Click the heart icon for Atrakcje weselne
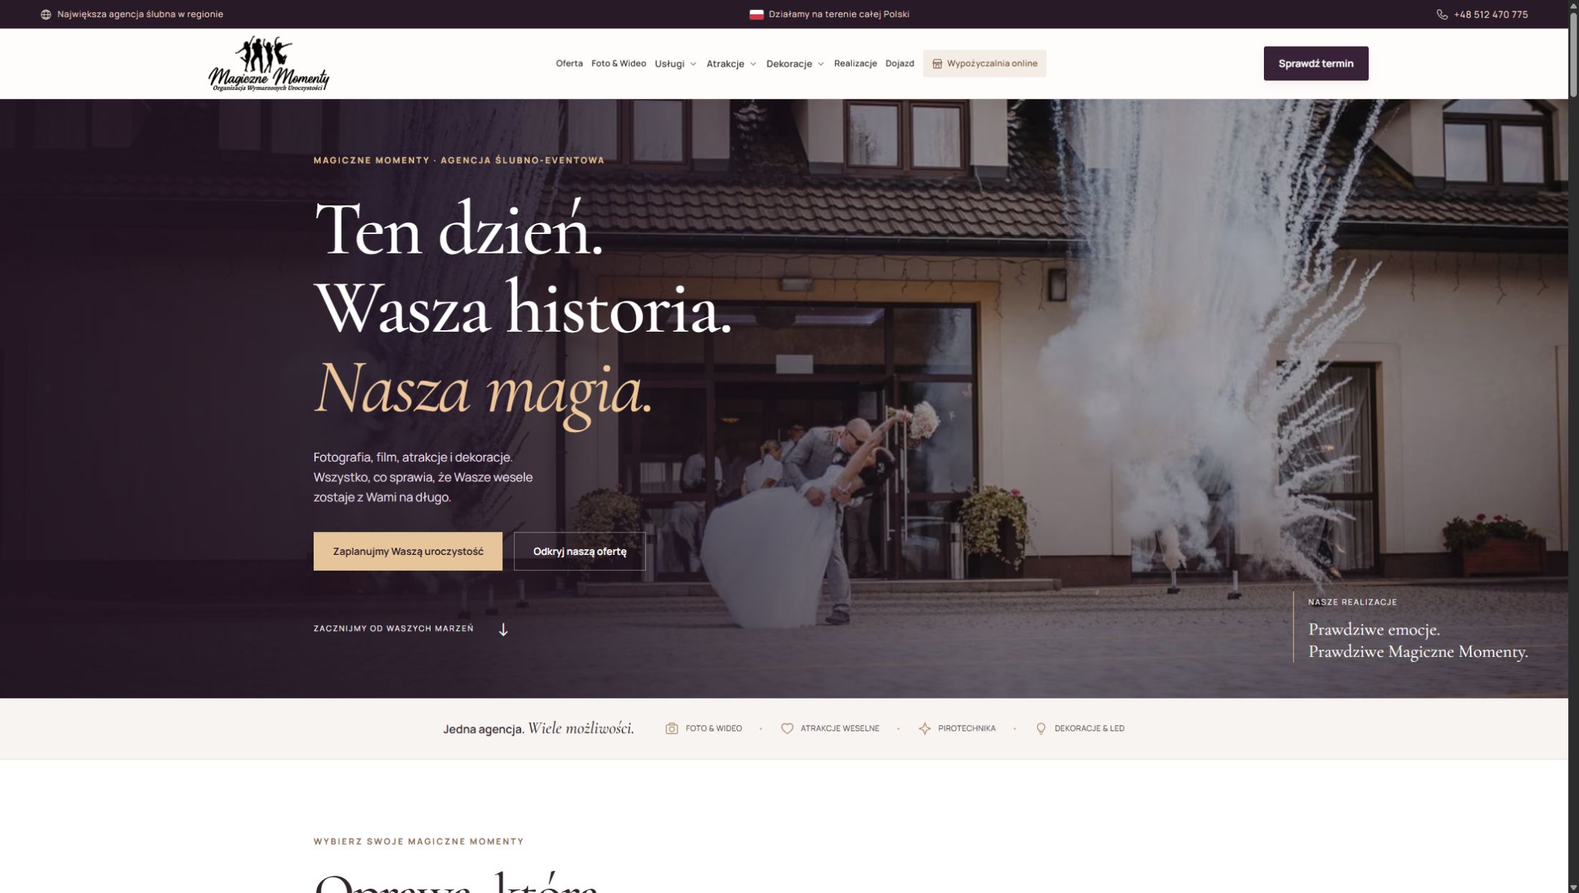The image size is (1579, 893). pos(787,729)
